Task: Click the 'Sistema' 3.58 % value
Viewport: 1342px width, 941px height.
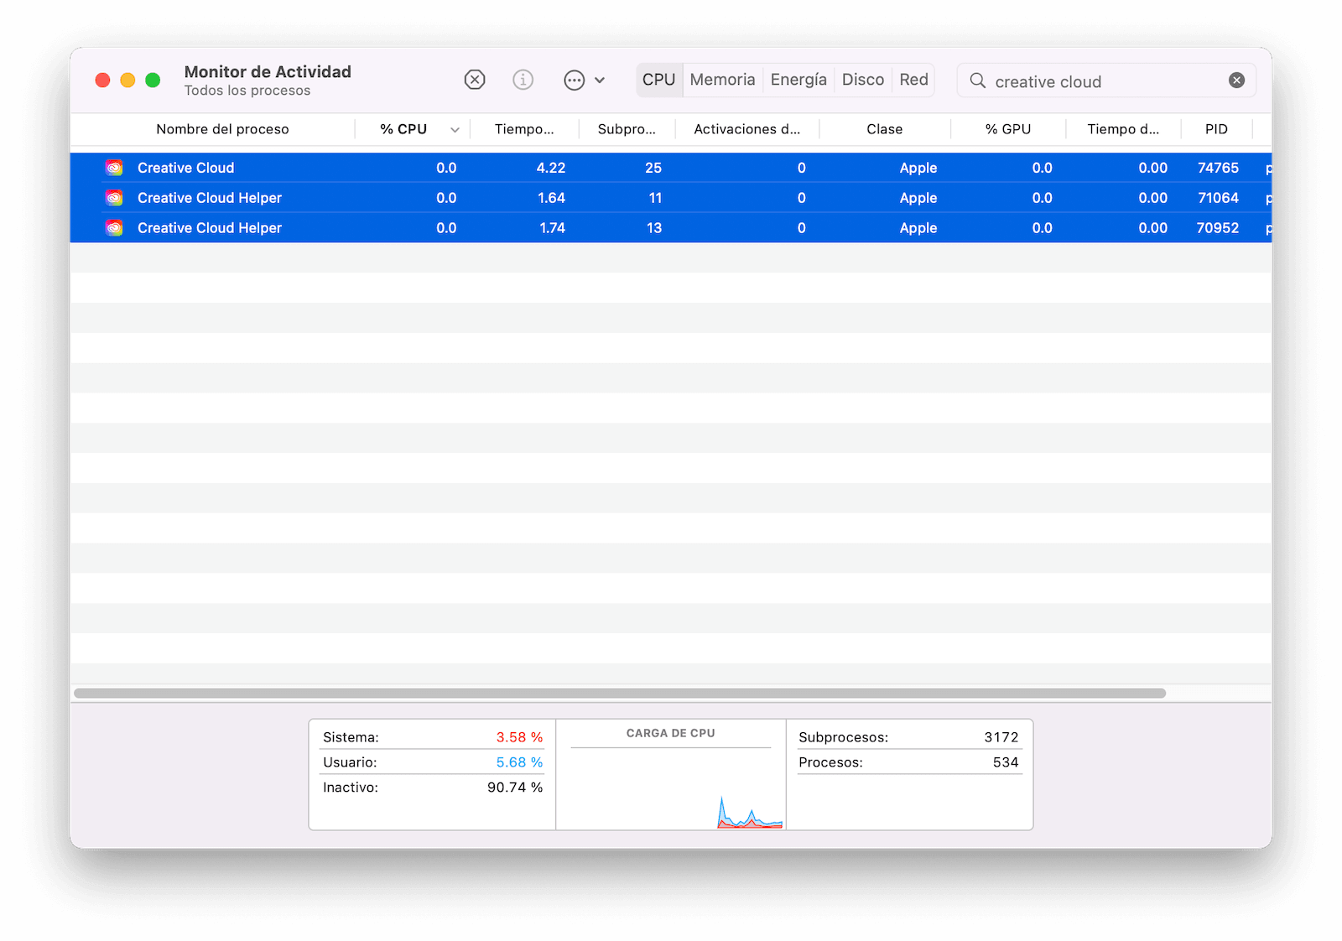Action: point(519,737)
